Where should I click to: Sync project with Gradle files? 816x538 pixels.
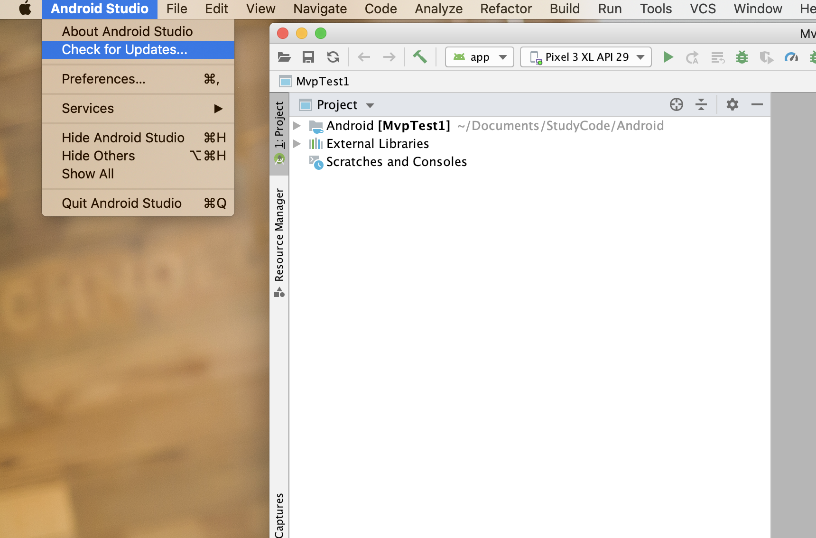click(x=333, y=56)
